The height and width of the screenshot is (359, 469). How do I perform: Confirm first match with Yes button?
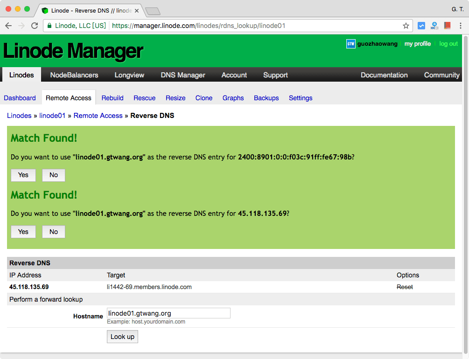pos(23,175)
